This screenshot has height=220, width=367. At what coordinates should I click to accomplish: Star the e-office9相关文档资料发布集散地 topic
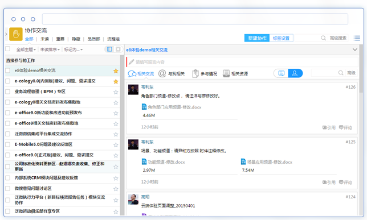116,124
